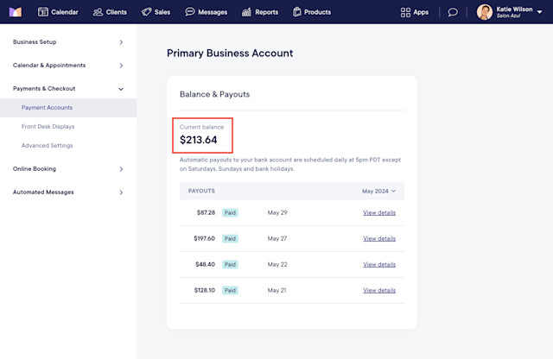Select Front Desk Displays menu item
The image size is (553, 359).
(x=54, y=127)
